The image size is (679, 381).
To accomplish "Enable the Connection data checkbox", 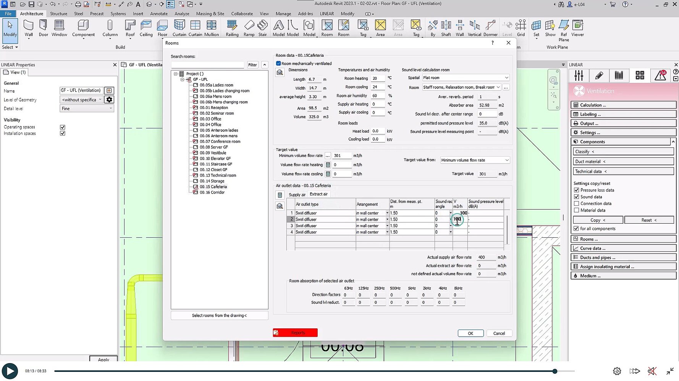I will 576,203.
